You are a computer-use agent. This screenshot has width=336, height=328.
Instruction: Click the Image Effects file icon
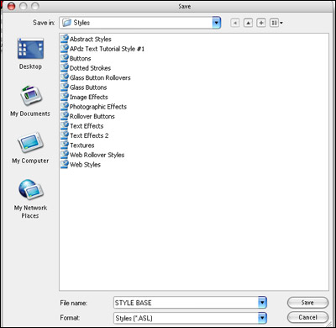[x=65, y=97]
